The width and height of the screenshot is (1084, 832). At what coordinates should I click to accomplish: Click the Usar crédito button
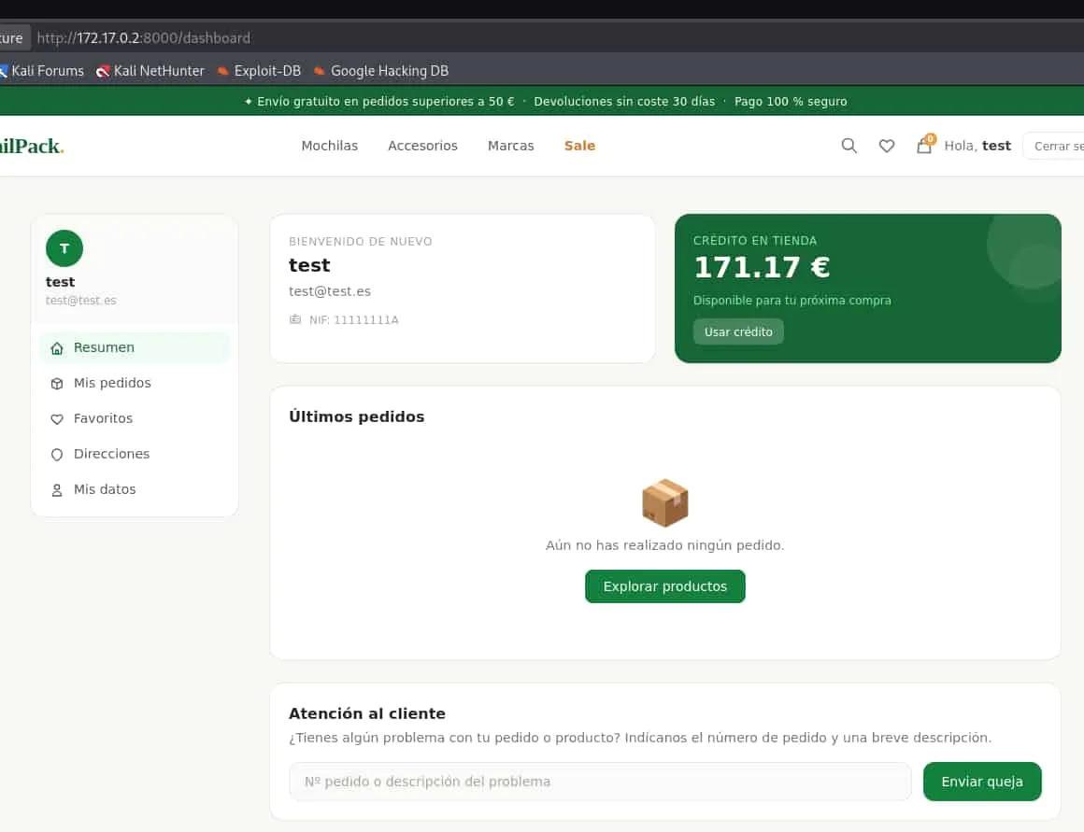click(738, 331)
